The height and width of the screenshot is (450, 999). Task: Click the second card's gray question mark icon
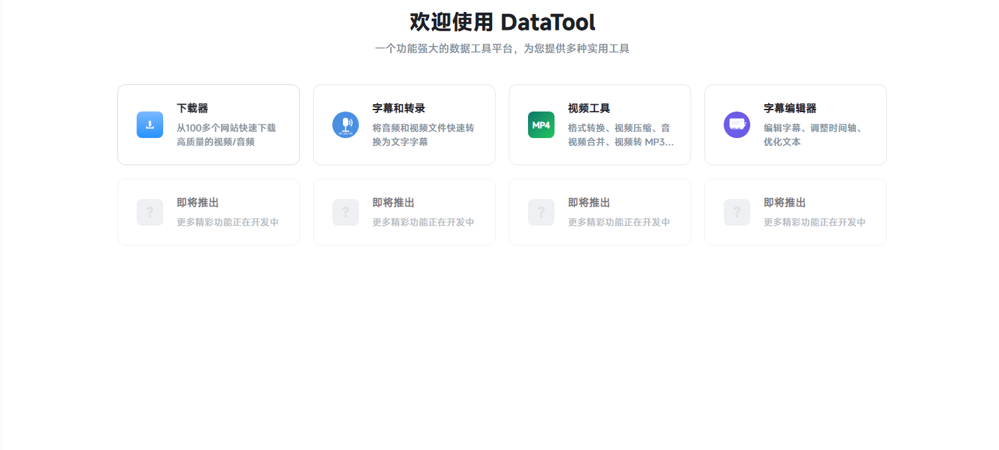pos(346,212)
